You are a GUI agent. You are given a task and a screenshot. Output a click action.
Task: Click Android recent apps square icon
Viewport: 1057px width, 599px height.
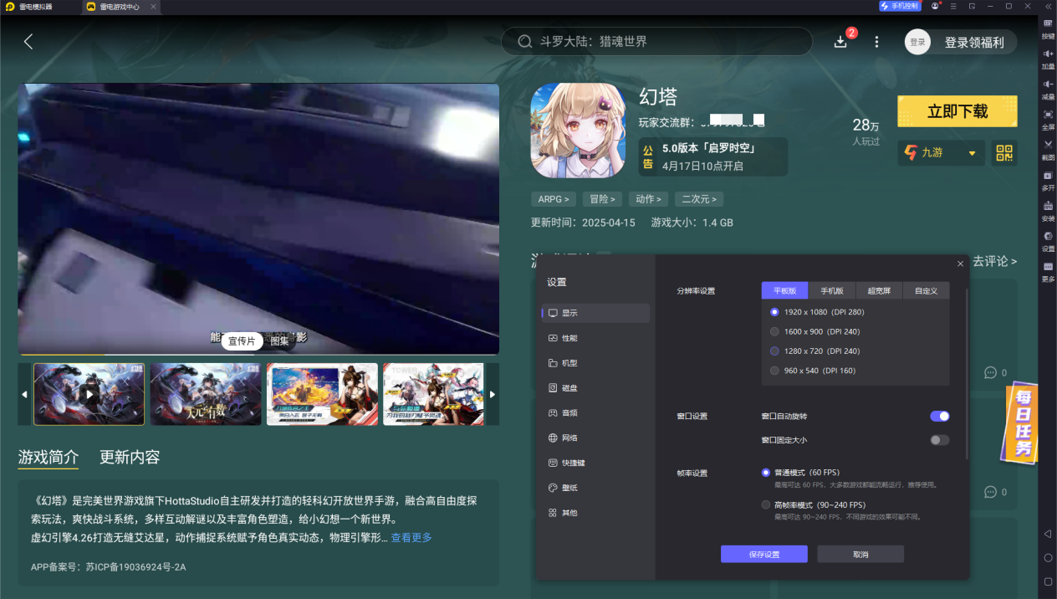point(1048,581)
